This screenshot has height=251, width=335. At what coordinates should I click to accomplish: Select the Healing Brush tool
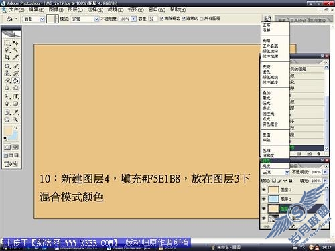(7, 66)
